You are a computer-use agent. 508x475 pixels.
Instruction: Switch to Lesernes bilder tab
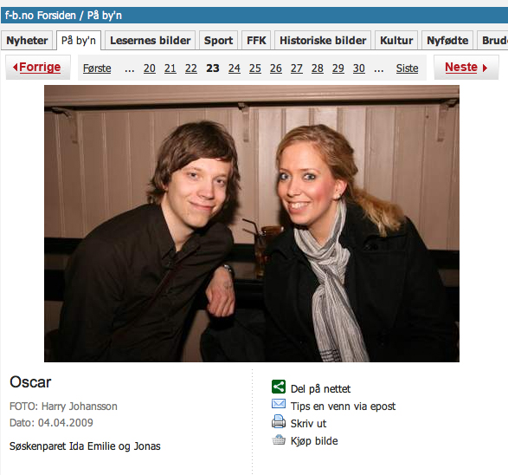(x=151, y=41)
